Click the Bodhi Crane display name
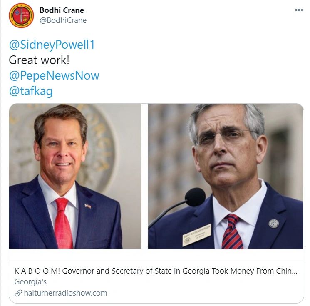The width and height of the screenshot is (310, 306). tap(62, 10)
